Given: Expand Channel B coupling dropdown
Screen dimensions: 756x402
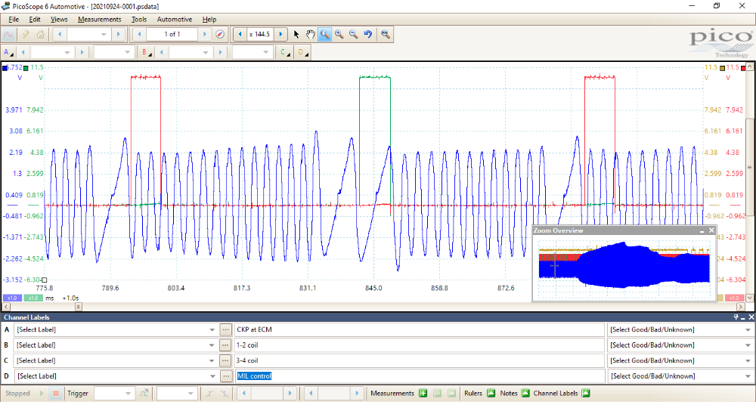Looking at the screenshot, I should (x=265, y=52).
